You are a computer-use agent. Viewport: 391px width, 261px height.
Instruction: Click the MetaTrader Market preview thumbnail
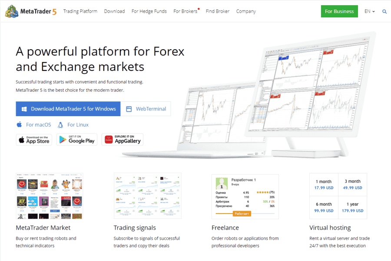[50, 196]
